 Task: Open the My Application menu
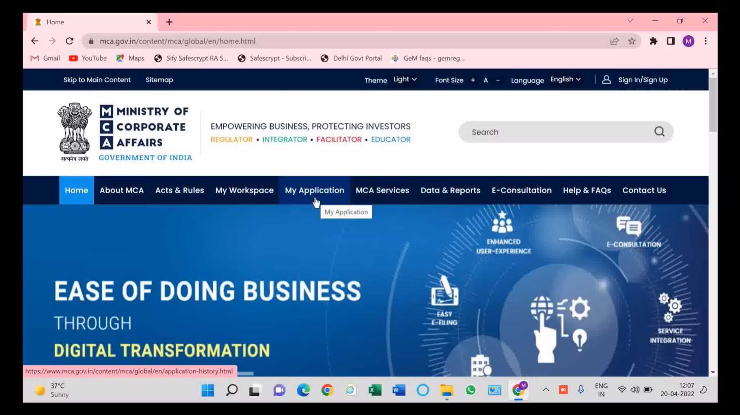(x=314, y=190)
